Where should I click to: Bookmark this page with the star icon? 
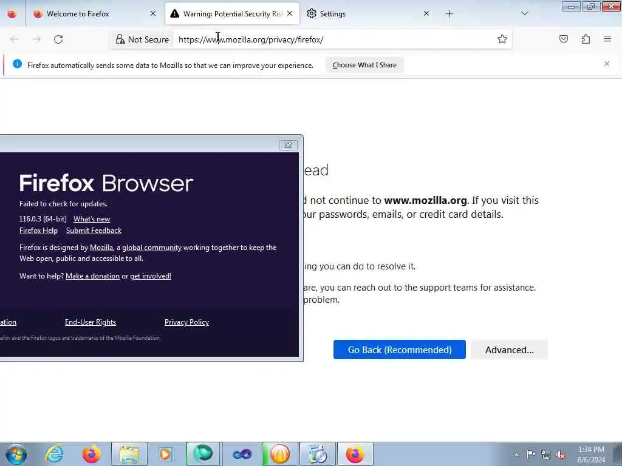(x=502, y=39)
